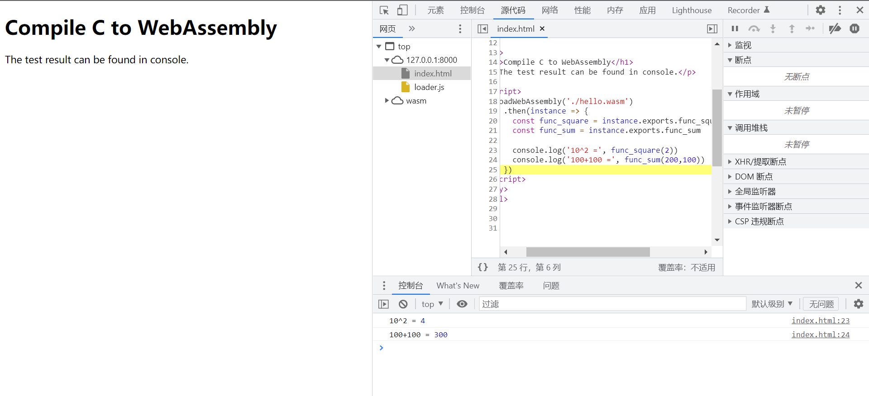Clear console icon
869x396 pixels.
click(403, 304)
